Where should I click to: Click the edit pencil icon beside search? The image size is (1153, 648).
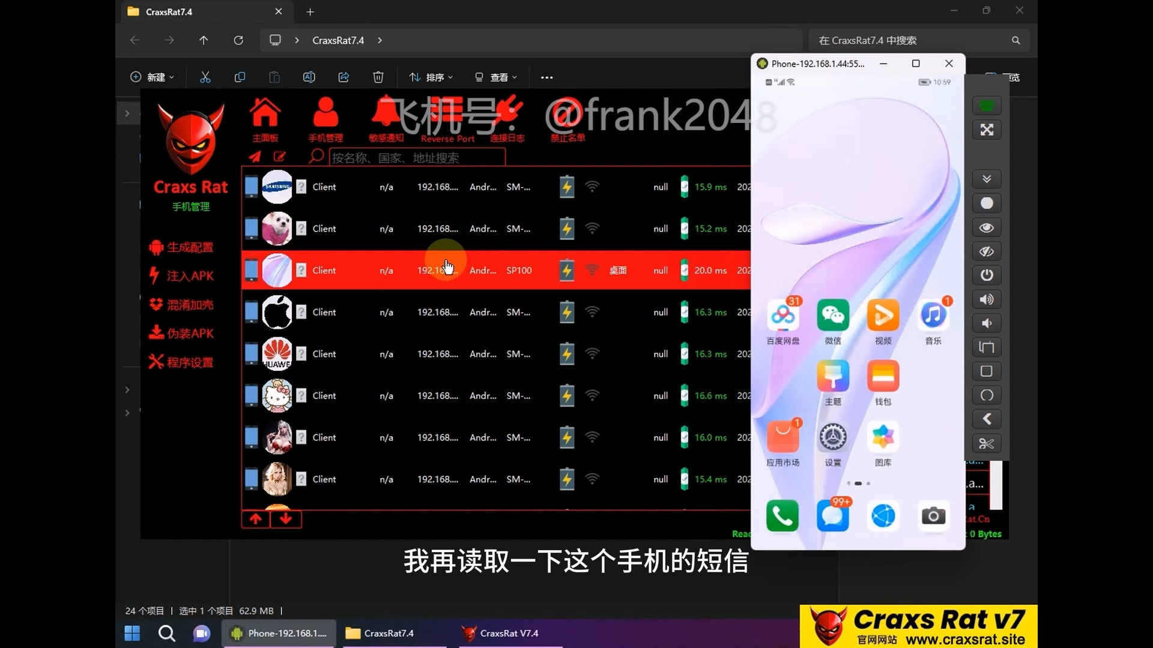(280, 157)
